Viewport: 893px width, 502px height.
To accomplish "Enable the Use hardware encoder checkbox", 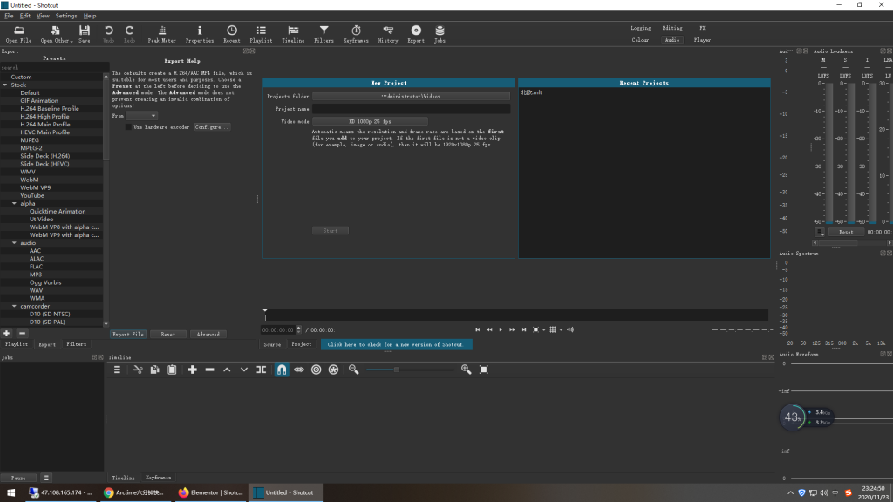I will (x=128, y=127).
